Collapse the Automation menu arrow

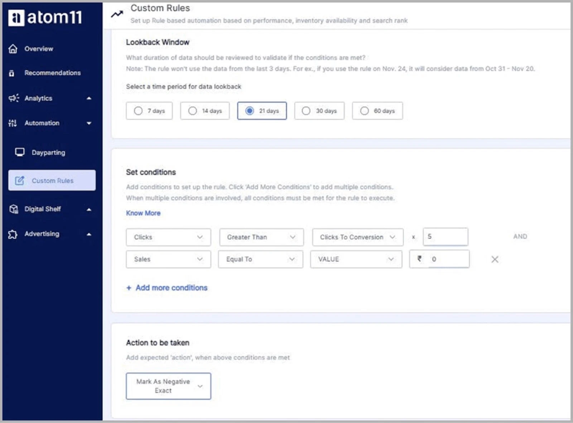pos(89,123)
